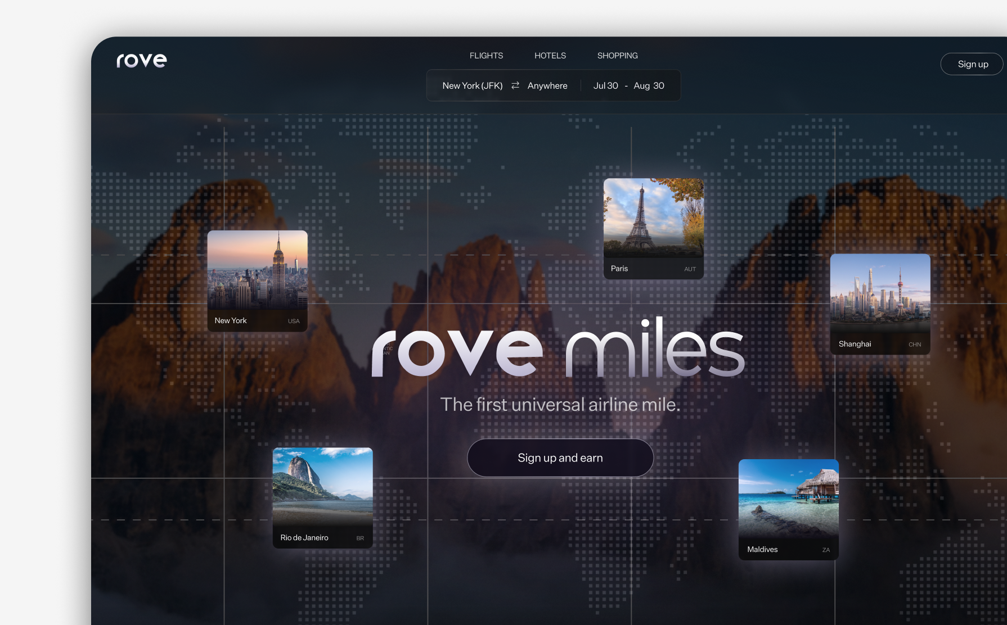Click the "The first universal airline mile." tagline
Screen dimensions: 1007x625
[x=560, y=405]
